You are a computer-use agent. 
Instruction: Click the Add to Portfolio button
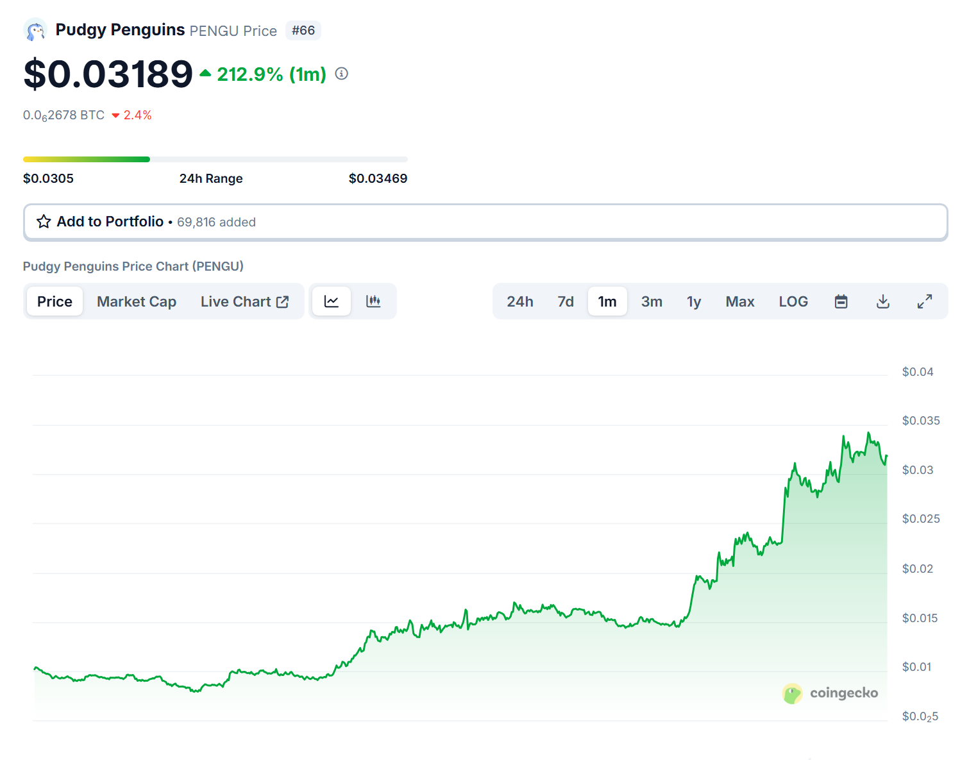[485, 222]
